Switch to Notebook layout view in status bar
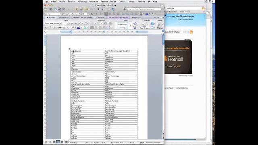 [62, 141]
